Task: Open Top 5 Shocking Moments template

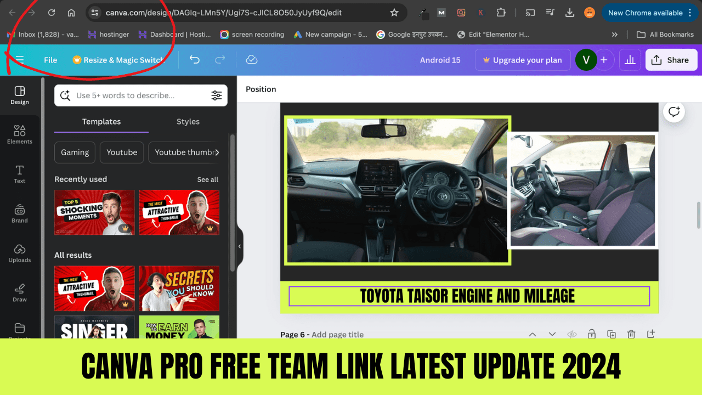Action: [x=94, y=212]
